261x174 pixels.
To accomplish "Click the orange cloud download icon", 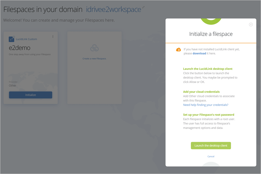I will [x=178, y=50].
